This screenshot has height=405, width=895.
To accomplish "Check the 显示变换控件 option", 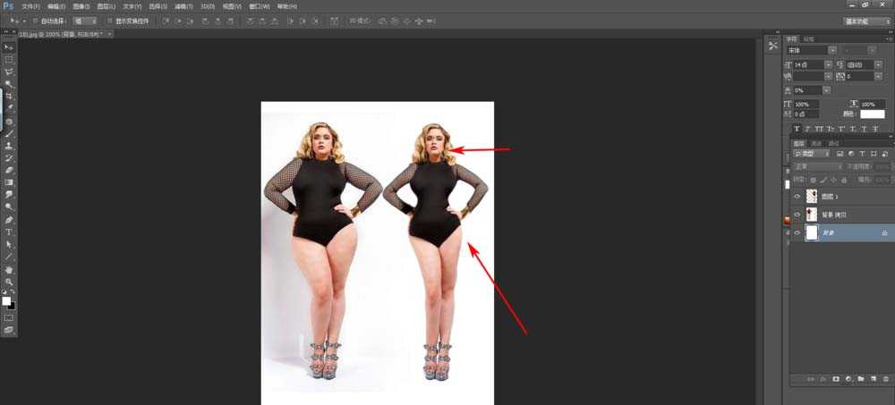I will 108,20.
